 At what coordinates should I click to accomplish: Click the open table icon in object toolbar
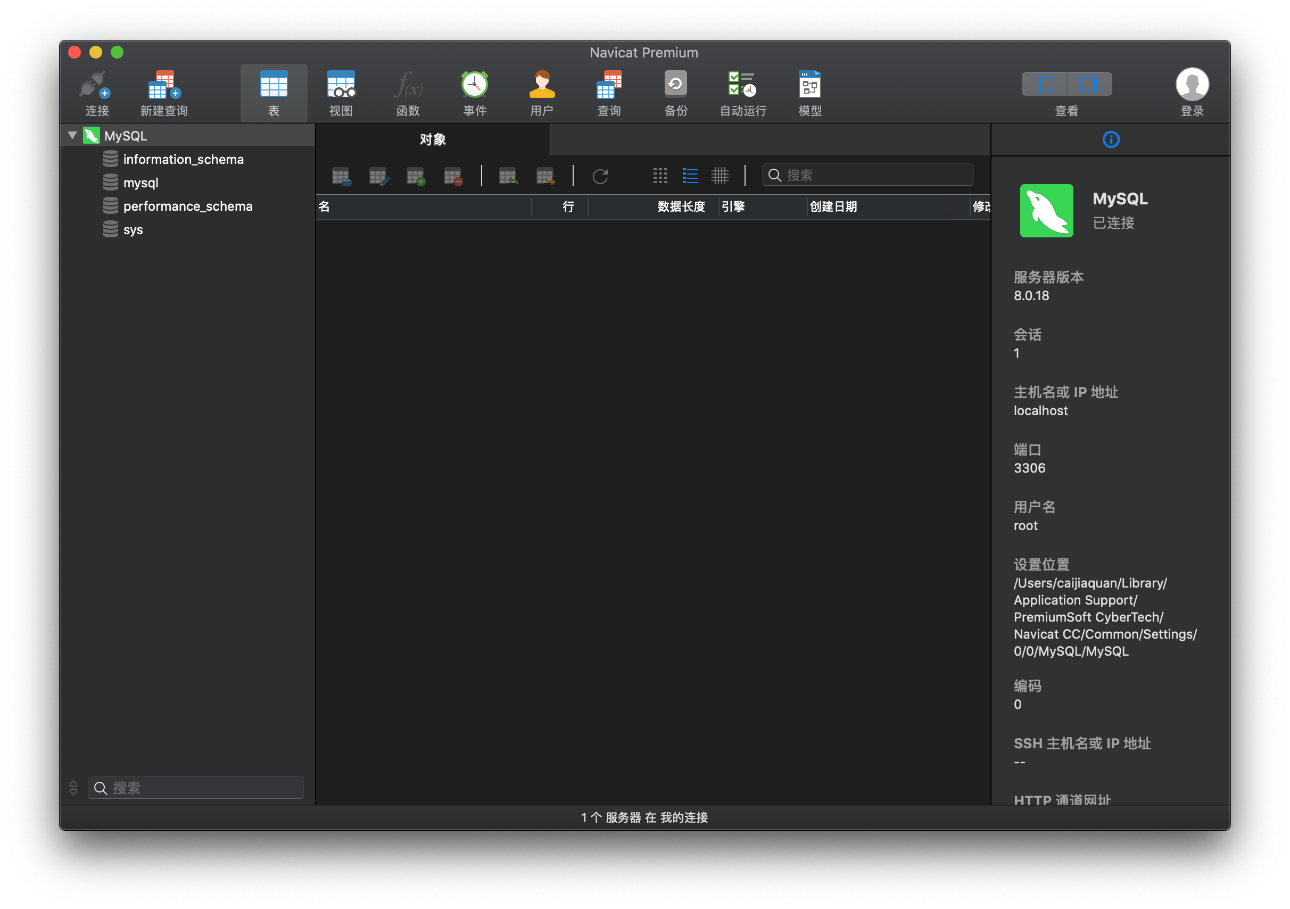pos(341,176)
